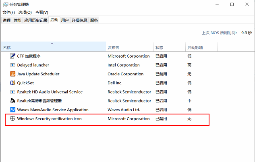Select the Java Update Scheduler entry

[38, 74]
